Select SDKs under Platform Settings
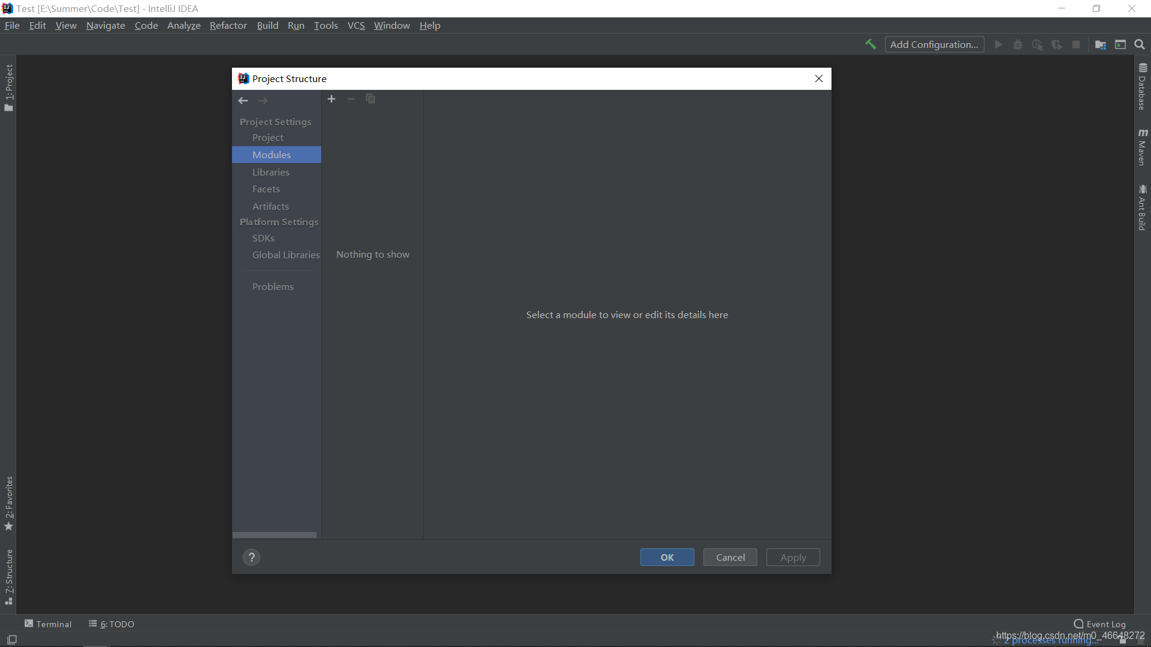Image resolution: width=1151 pixels, height=647 pixels. 276,238
